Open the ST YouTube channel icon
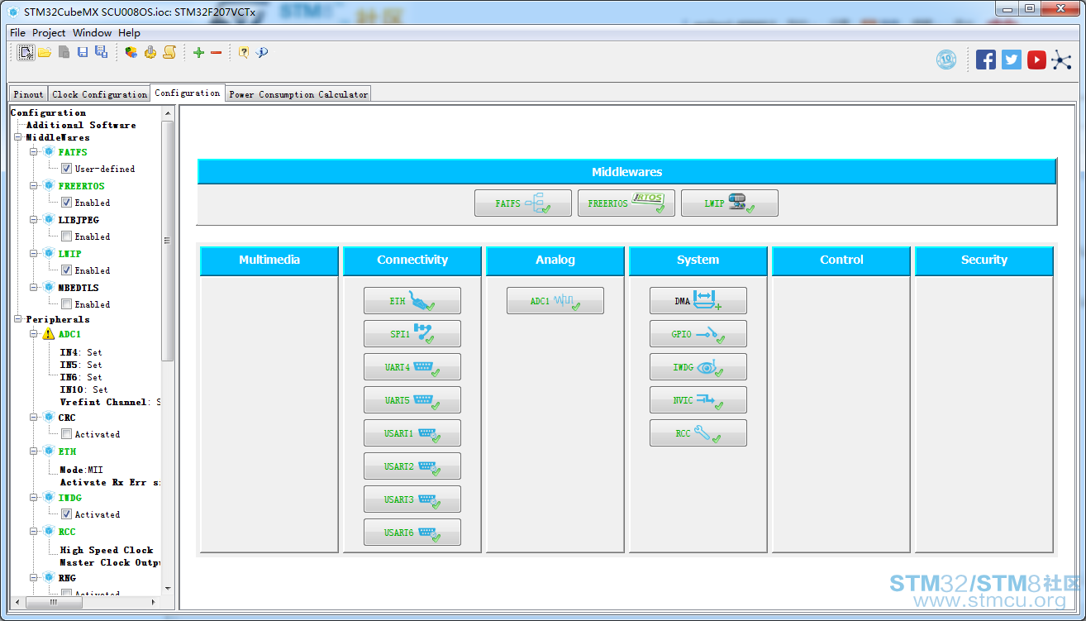1086x621 pixels. pos(1036,60)
